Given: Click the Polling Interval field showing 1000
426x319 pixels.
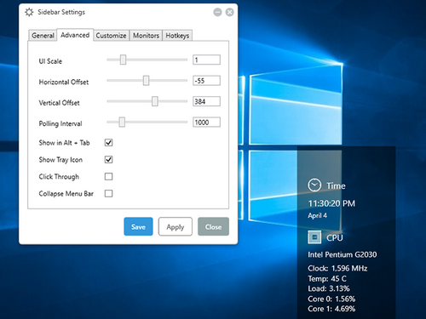Looking at the screenshot, I should pos(206,122).
